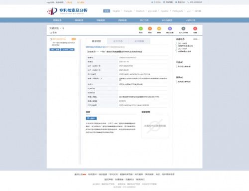Select Español language link
The image size is (249, 191).
point(164,11)
